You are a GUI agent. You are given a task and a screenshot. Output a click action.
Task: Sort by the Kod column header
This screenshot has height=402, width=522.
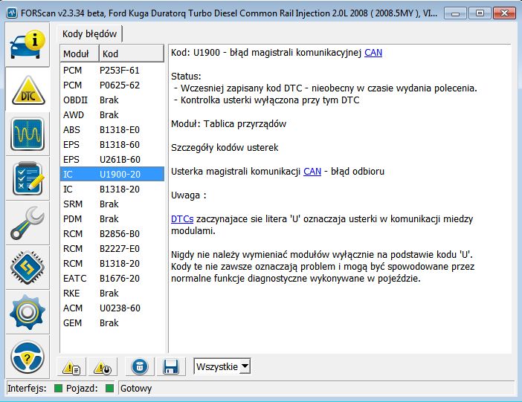click(x=132, y=54)
